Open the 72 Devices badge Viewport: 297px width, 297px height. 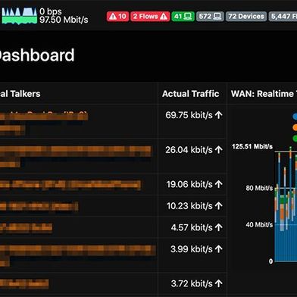(x=246, y=17)
